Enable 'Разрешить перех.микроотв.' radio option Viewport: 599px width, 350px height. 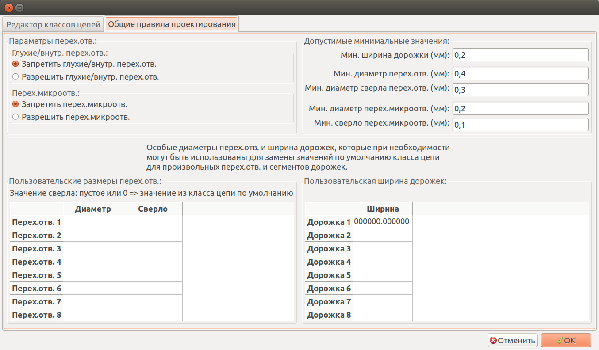coord(15,117)
